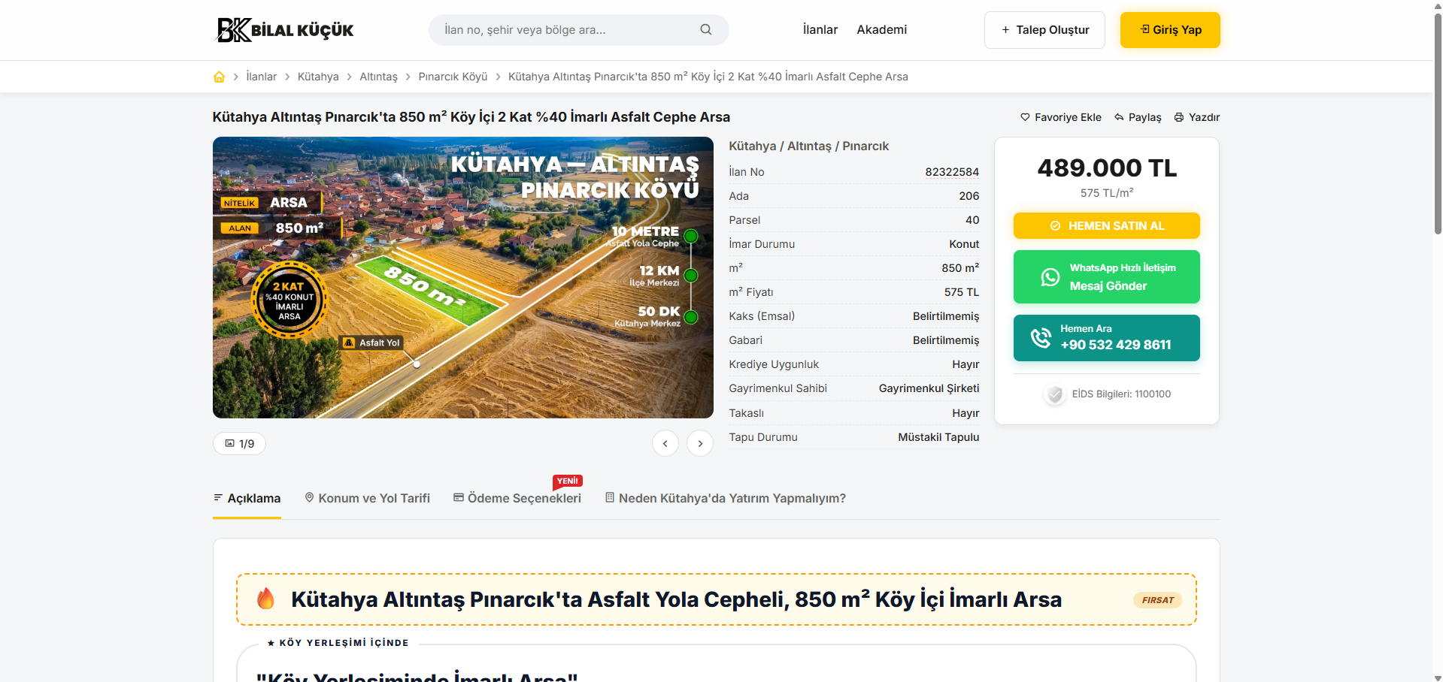This screenshot has height=682, width=1443.
Task: Click the credit card icon on Ödeme tab
Action: click(458, 497)
